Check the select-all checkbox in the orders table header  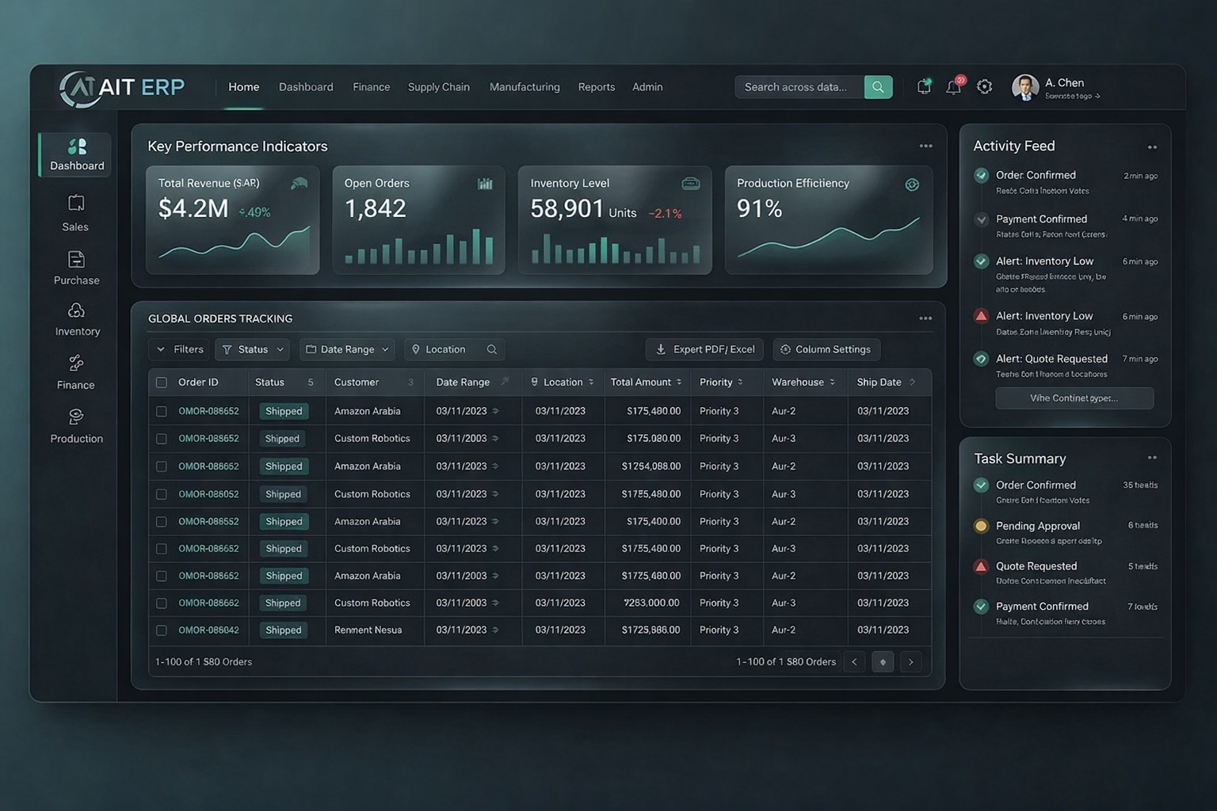161,382
